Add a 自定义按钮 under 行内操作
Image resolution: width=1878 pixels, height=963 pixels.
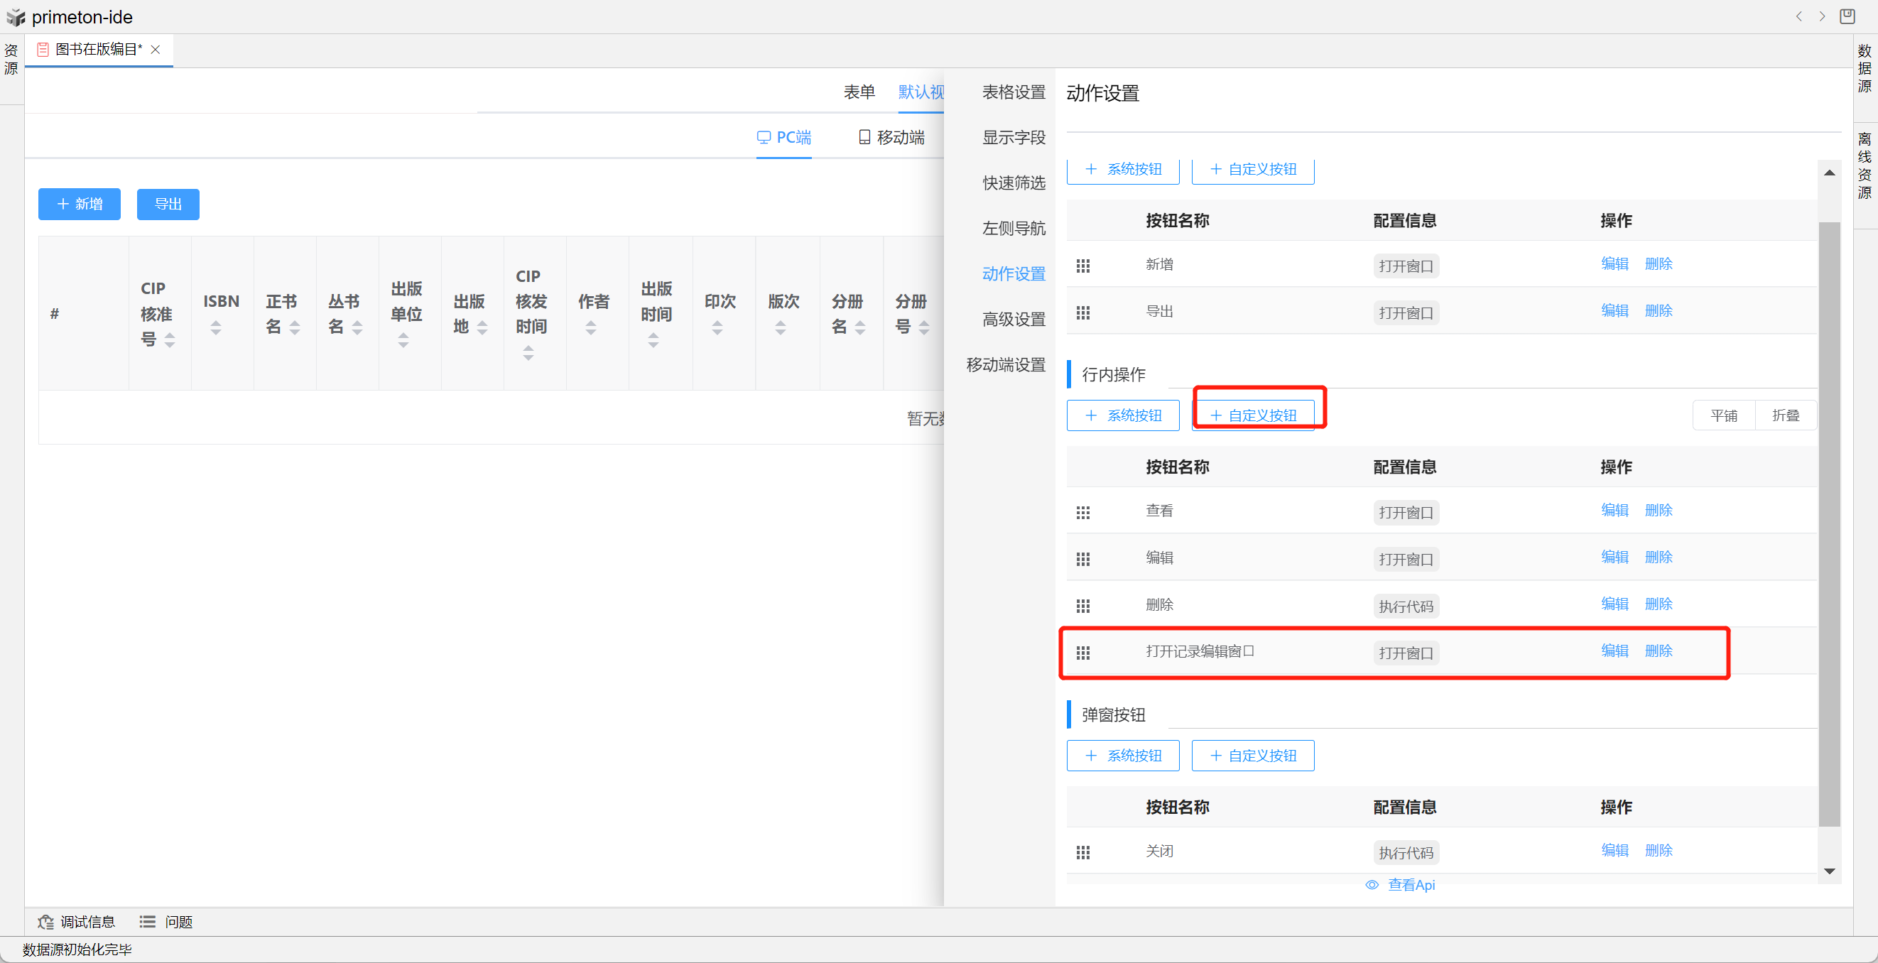click(x=1252, y=415)
